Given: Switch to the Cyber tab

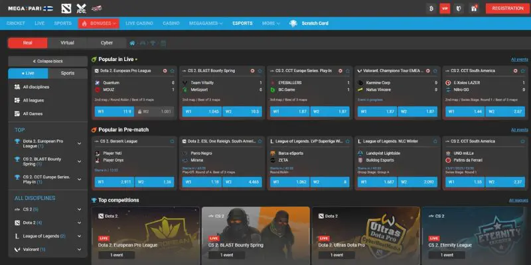Looking at the screenshot, I should click(107, 43).
